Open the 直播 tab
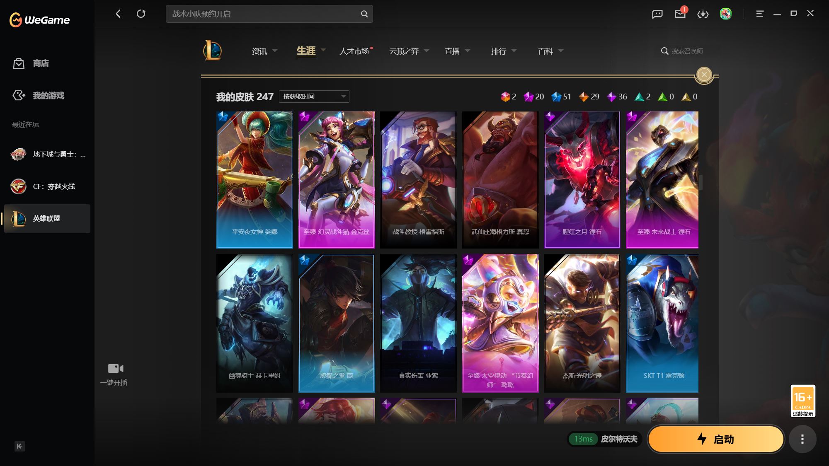The height and width of the screenshot is (466, 829). (x=452, y=51)
